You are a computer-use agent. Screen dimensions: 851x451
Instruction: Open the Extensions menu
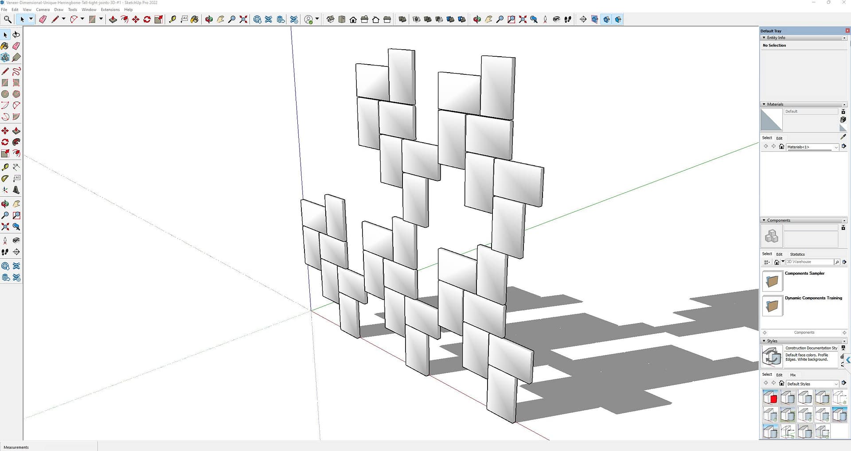tap(110, 10)
